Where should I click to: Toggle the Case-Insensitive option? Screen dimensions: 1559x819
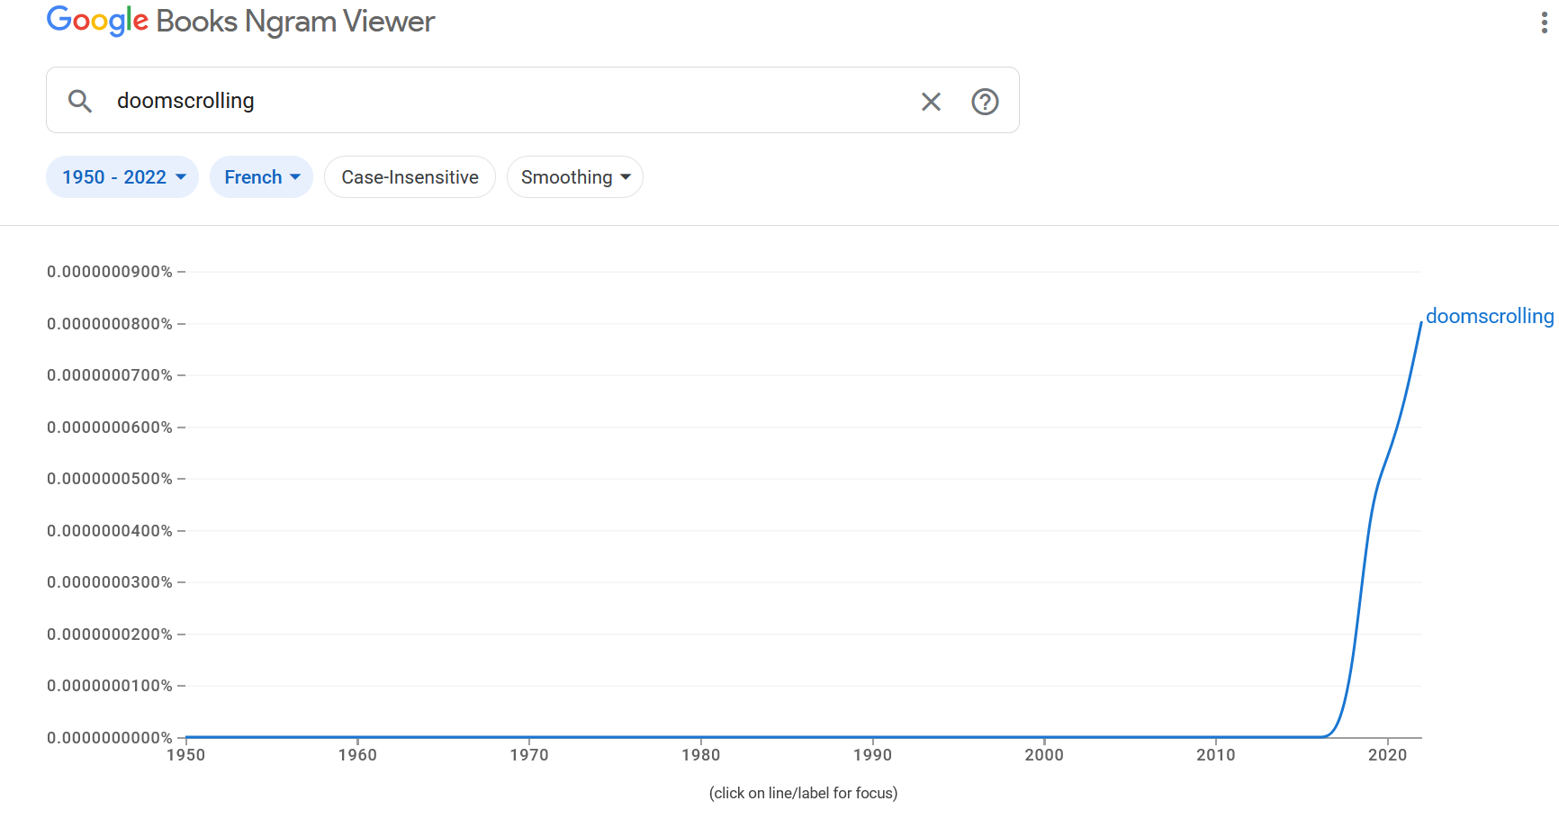click(410, 177)
